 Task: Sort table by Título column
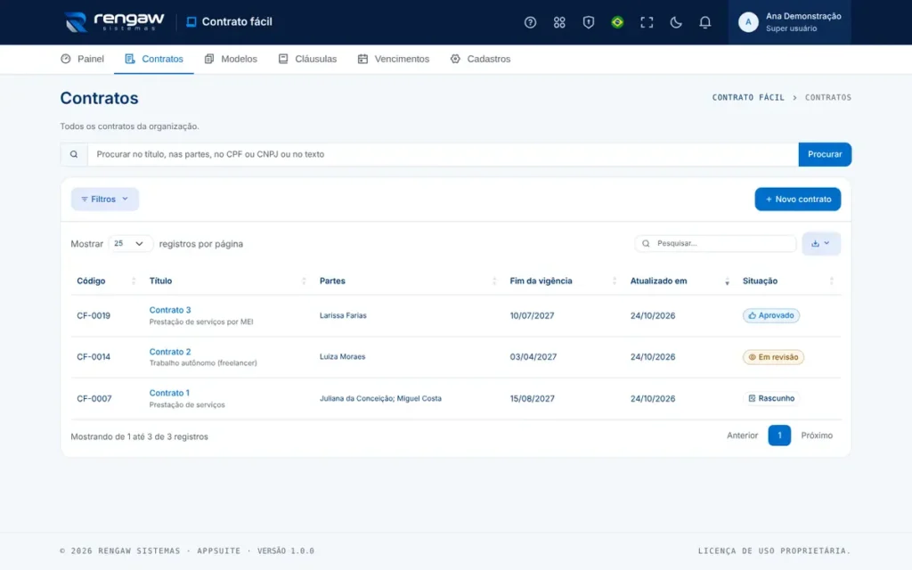click(x=227, y=281)
